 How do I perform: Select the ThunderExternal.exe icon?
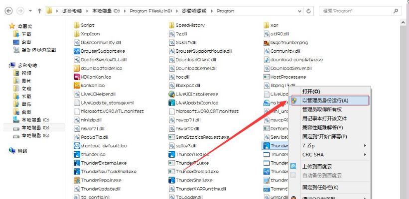tap(77, 163)
